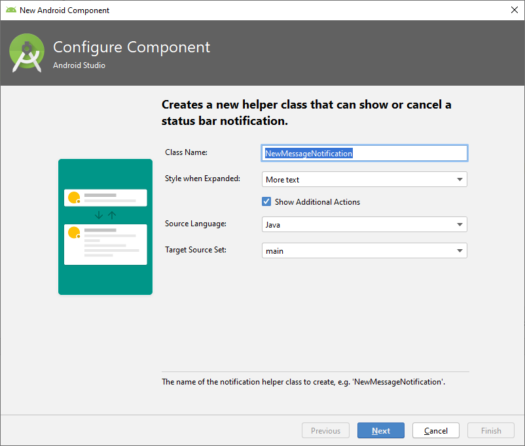Click the yellow avatar in the collapsed notification card
The image size is (525, 446).
coord(74,197)
